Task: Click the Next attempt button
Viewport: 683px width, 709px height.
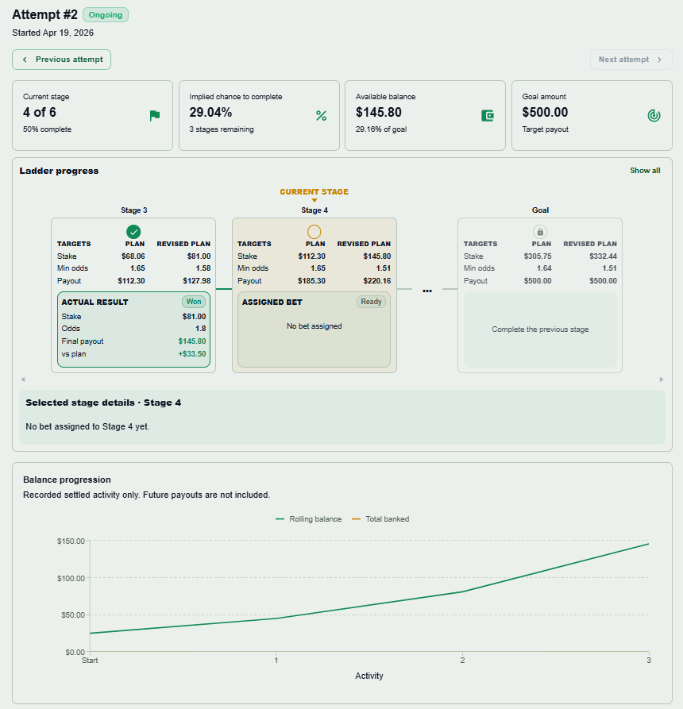Action: click(x=631, y=60)
